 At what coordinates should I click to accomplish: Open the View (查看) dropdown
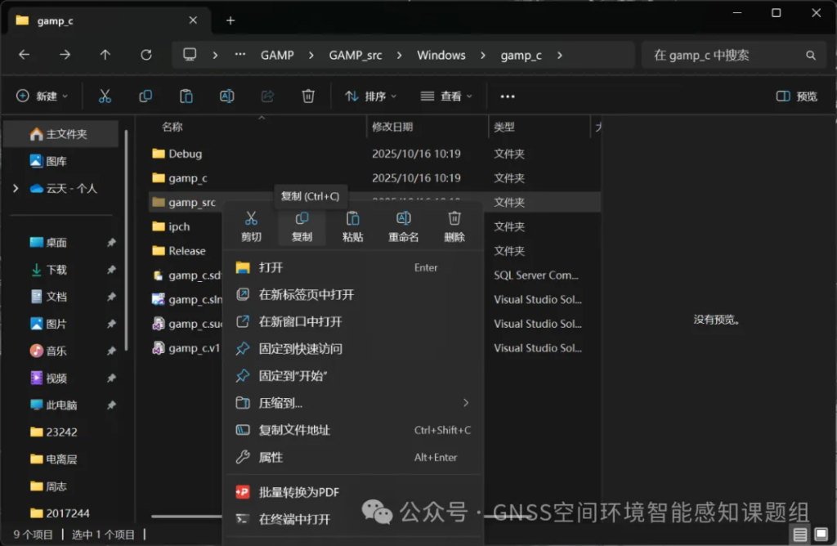(x=446, y=96)
